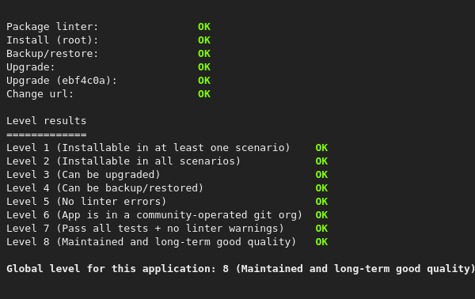475x299 pixels.
Task: Click OK status beside Change url
Action: pyautogui.click(x=204, y=94)
